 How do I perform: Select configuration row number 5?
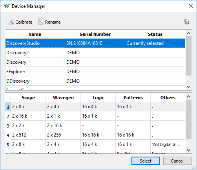8,144
